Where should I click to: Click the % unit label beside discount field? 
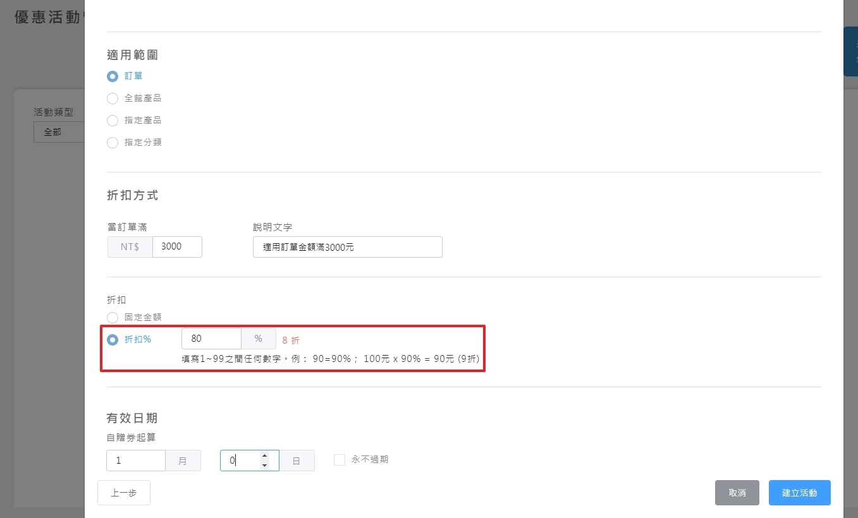click(259, 339)
